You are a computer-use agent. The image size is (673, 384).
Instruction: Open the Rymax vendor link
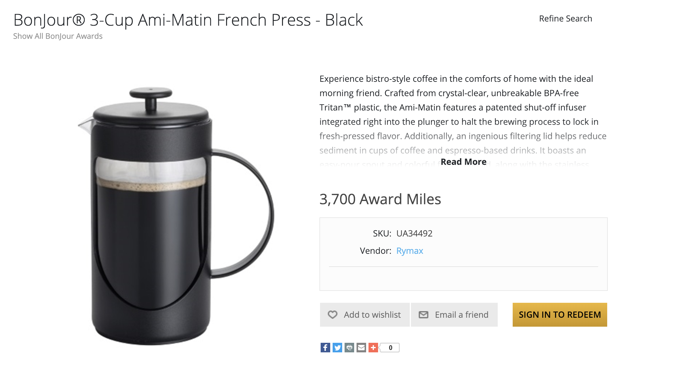(409, 251)
